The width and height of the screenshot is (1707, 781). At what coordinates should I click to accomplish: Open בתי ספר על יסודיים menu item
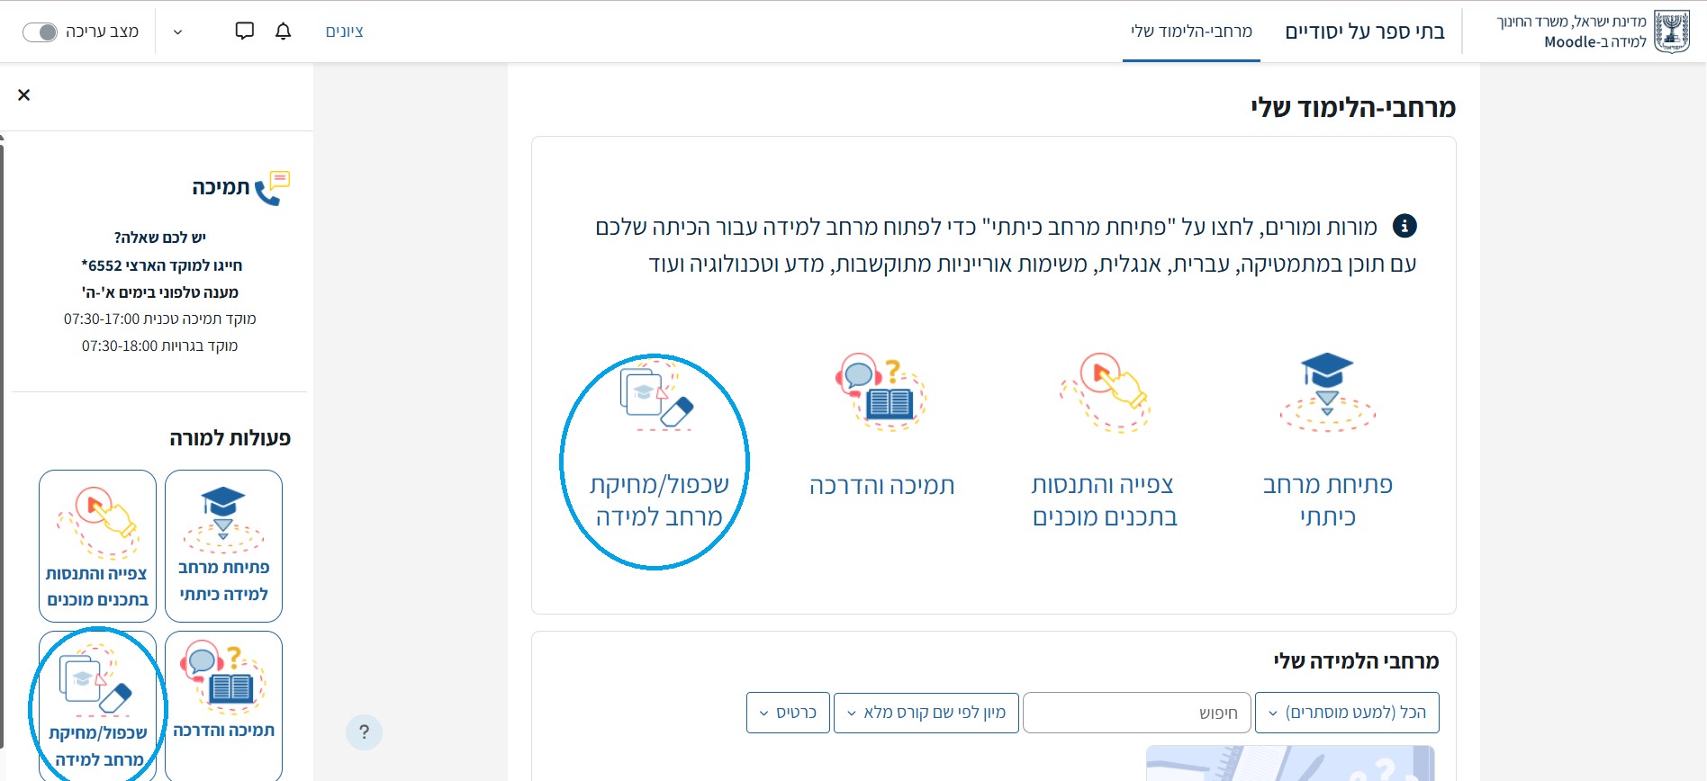coord(1364,31)
